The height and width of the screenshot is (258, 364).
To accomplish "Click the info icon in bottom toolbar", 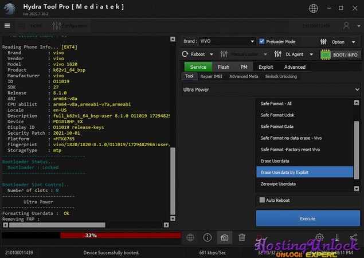I will (208, 237).
